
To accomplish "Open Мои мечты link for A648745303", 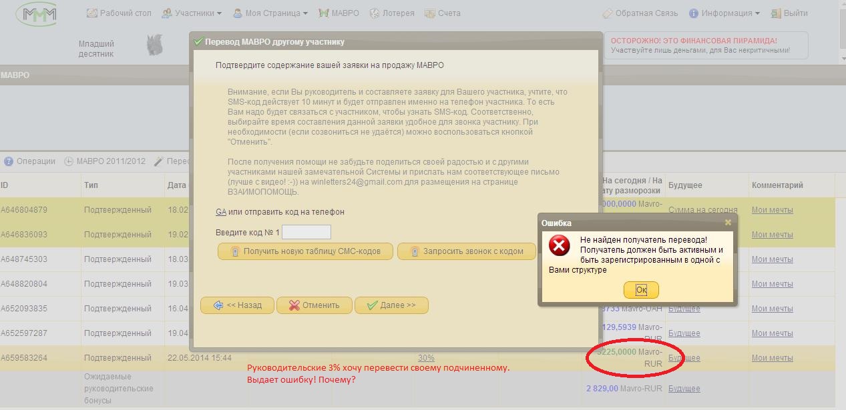I will coord(773,259).
